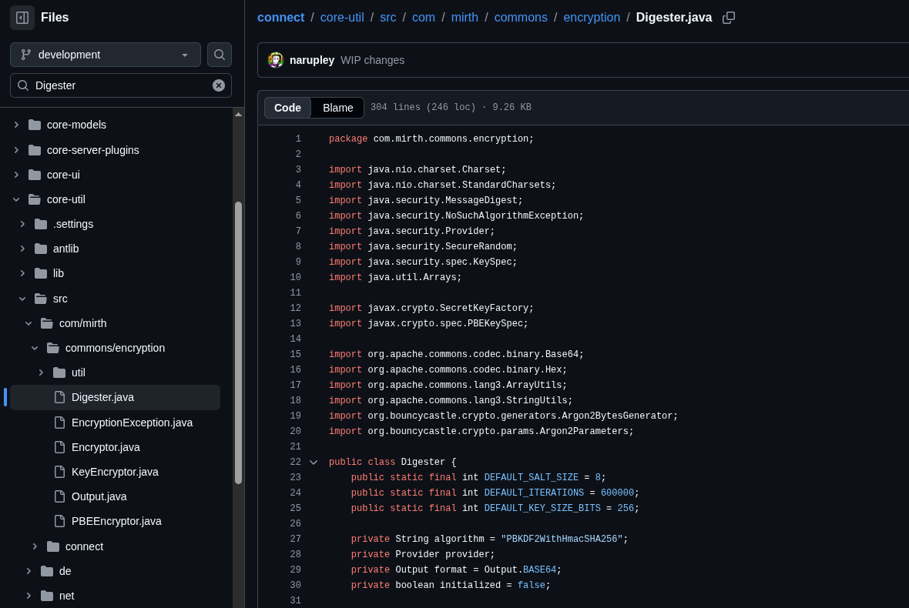This screenshot has width=909, height=608.
Task: Open KeyEncryptor.java in the file tree
Action: click(x=115, y=472)
